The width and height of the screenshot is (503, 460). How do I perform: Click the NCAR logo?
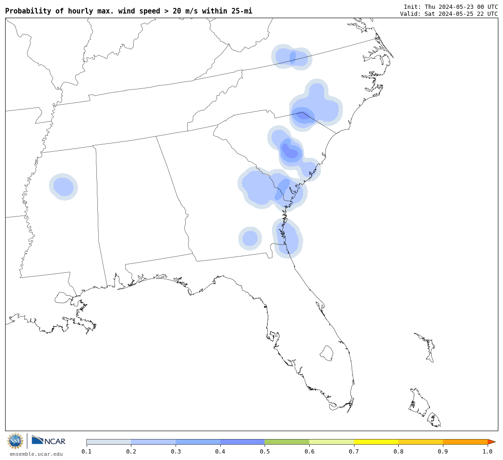tap(49, 440)
